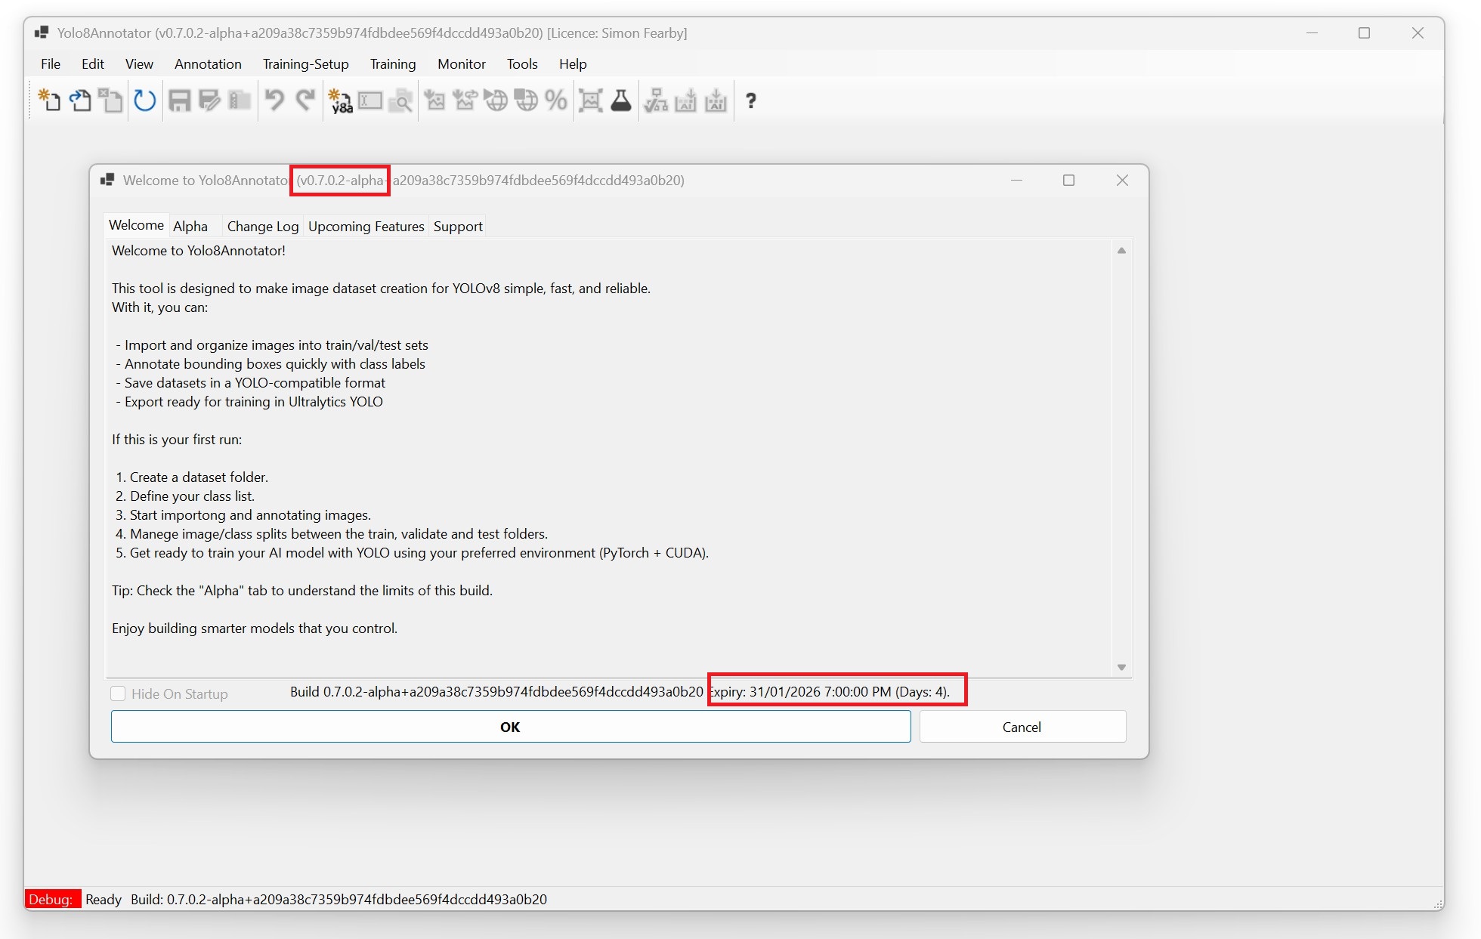1481x939 pixels.
Task: Click the welcome text scrollbar down arrow
Action: [1121, 667]
